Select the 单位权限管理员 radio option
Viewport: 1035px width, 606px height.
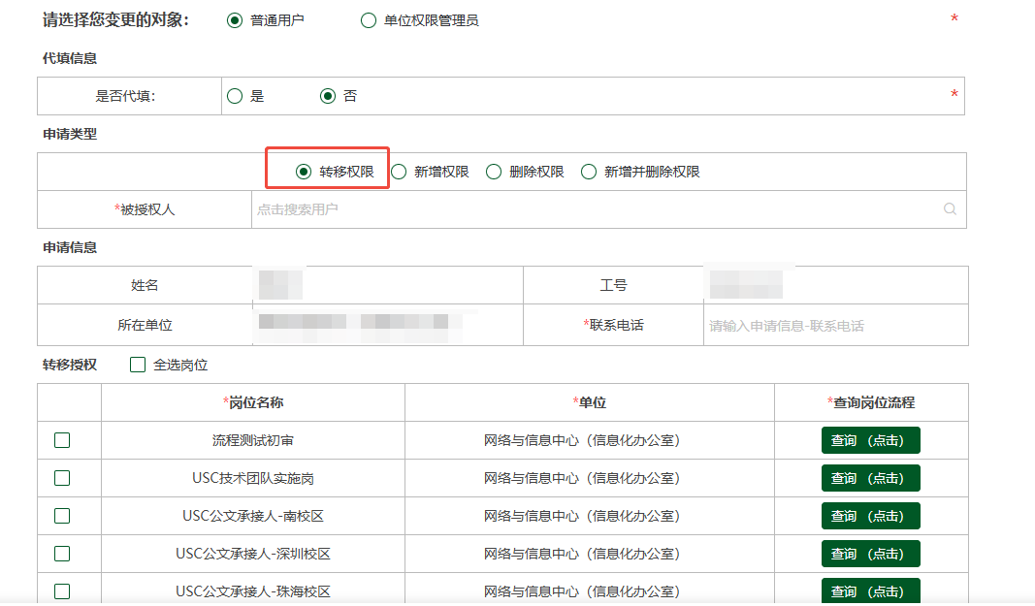369,20
